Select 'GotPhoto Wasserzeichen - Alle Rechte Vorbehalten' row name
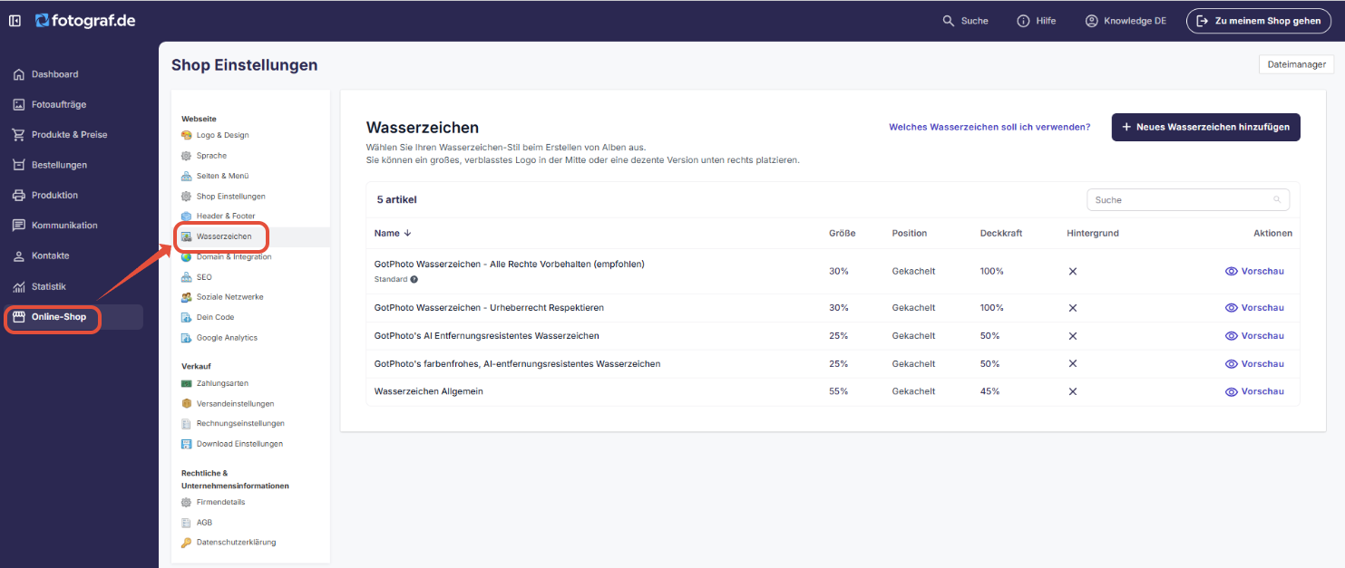Viewport: 1345px width, 568px height. 509,264
